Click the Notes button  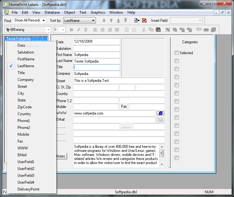pos(62,156)
